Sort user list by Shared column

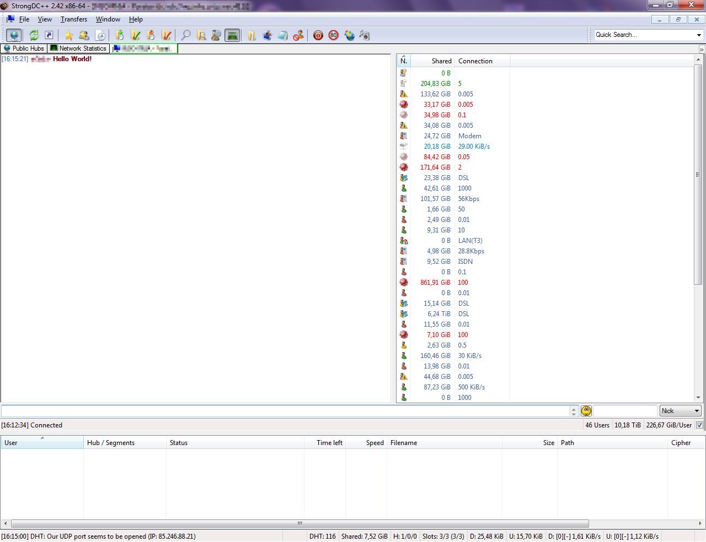(432, 61)
